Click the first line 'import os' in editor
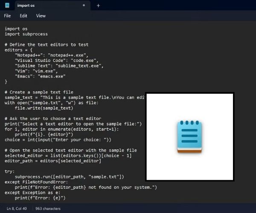 [x=16, y=29]
